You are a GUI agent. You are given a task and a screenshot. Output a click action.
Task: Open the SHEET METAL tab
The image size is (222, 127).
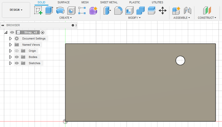tap(109, 2)
